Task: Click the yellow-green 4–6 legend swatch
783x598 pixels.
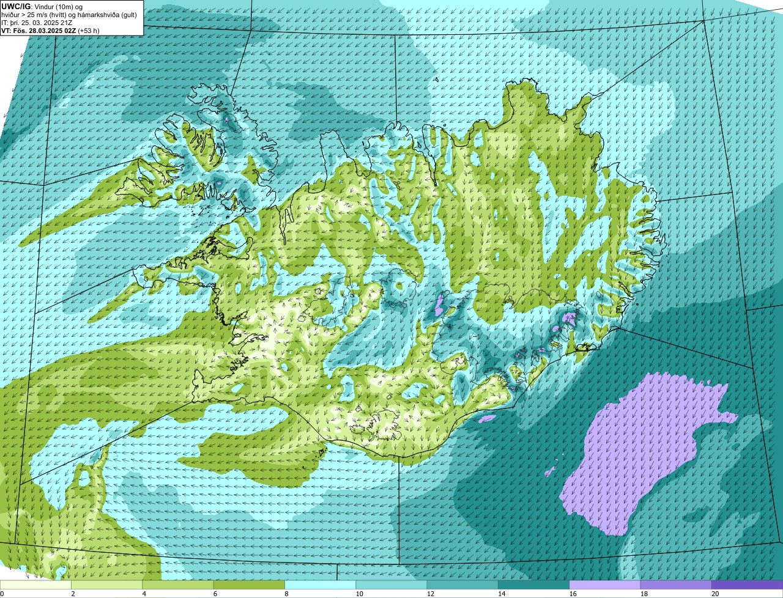Action: point(178,585)
